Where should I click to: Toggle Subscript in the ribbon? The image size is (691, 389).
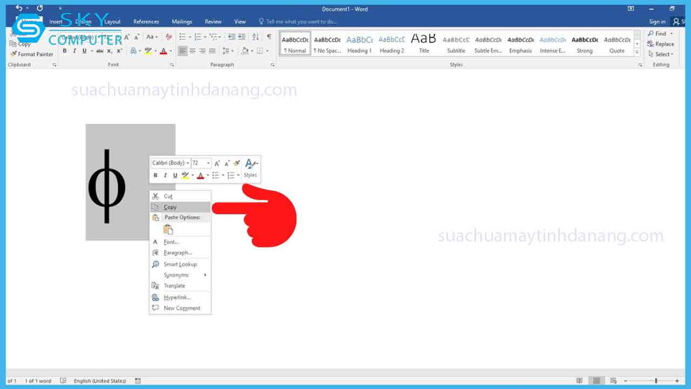click(x=110, y=51)
